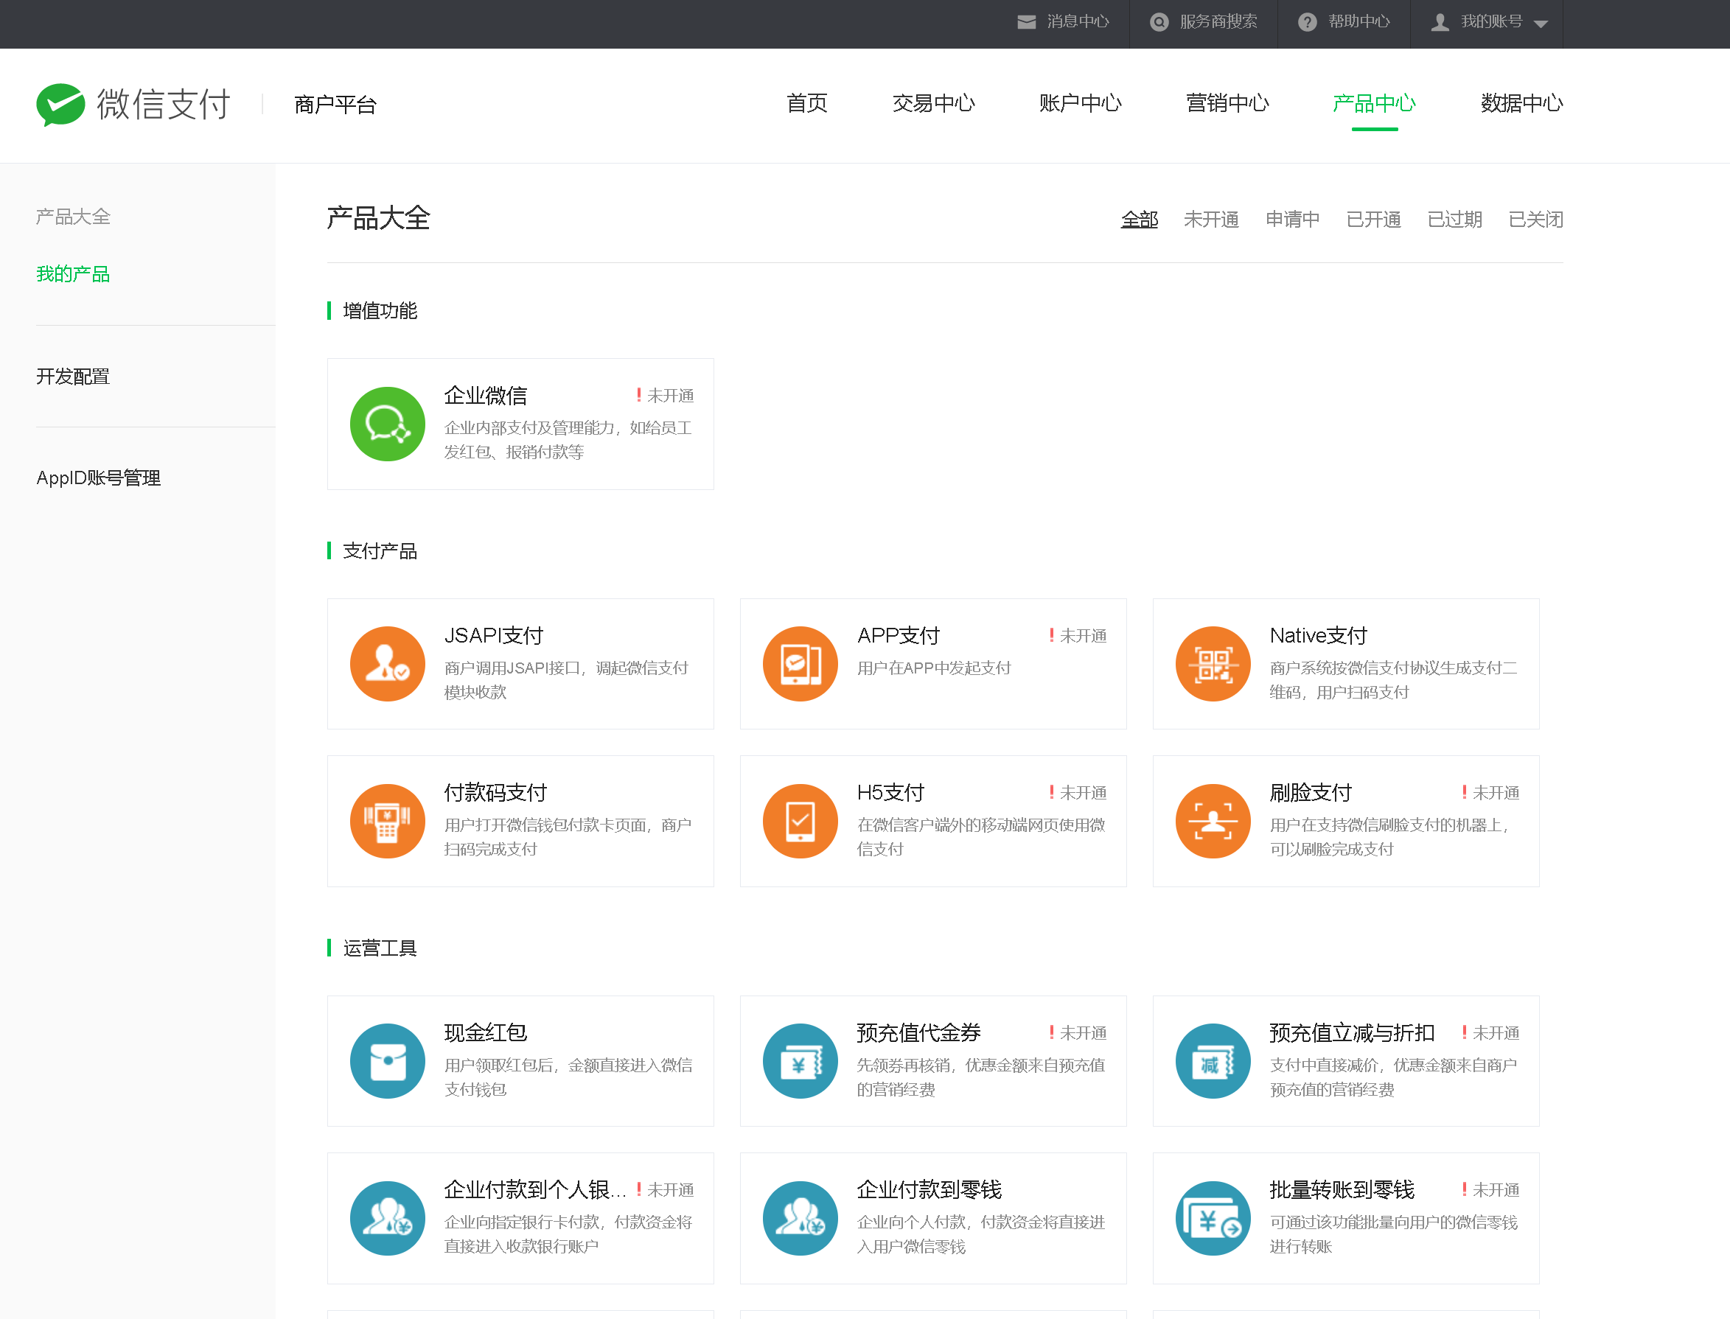Click the 服务商搜索 magnifier icon
Screen dimensions: 1730x1319
(x=1159, y=22)
